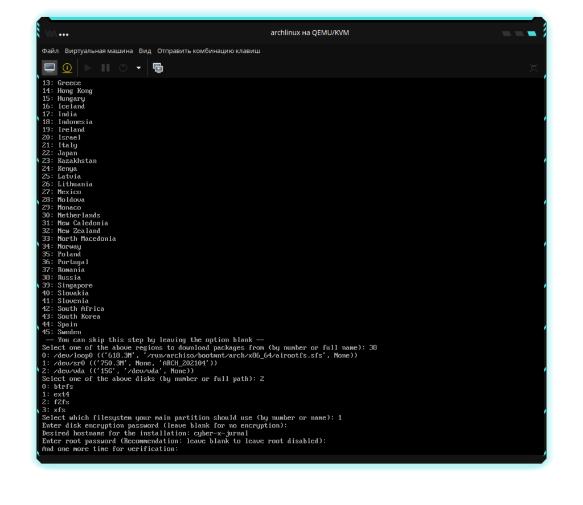Open the three-dot title bar menu
The width and height of the screenshot is (583, 505).
click(64, 34)
